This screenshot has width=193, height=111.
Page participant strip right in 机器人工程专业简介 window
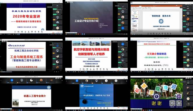pos(62,81)
